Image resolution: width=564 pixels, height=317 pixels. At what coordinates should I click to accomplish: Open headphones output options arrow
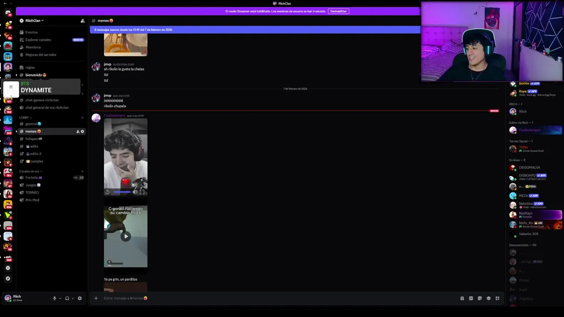pos(72,298)
